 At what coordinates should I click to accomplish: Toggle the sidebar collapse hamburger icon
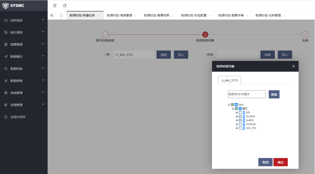pyautogui.click(x=55, y=6)
